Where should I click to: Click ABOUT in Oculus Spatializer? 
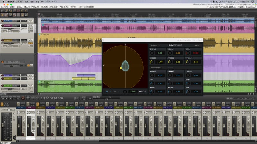197,45
